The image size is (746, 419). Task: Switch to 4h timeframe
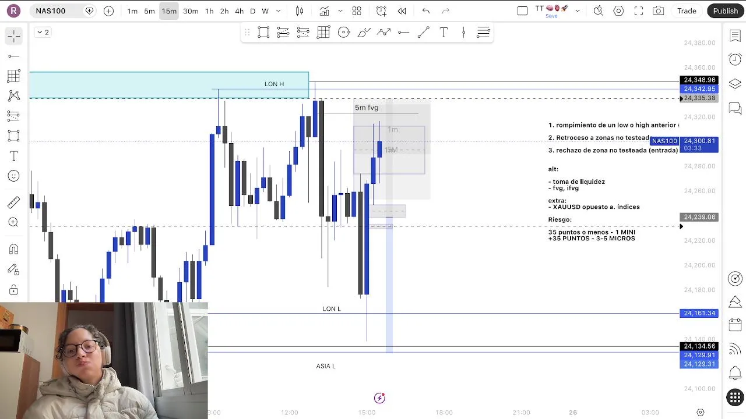coord(240,11)
